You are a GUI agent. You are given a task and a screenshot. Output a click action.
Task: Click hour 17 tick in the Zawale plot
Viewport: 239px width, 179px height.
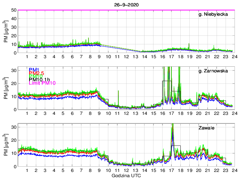pos(171,170)
